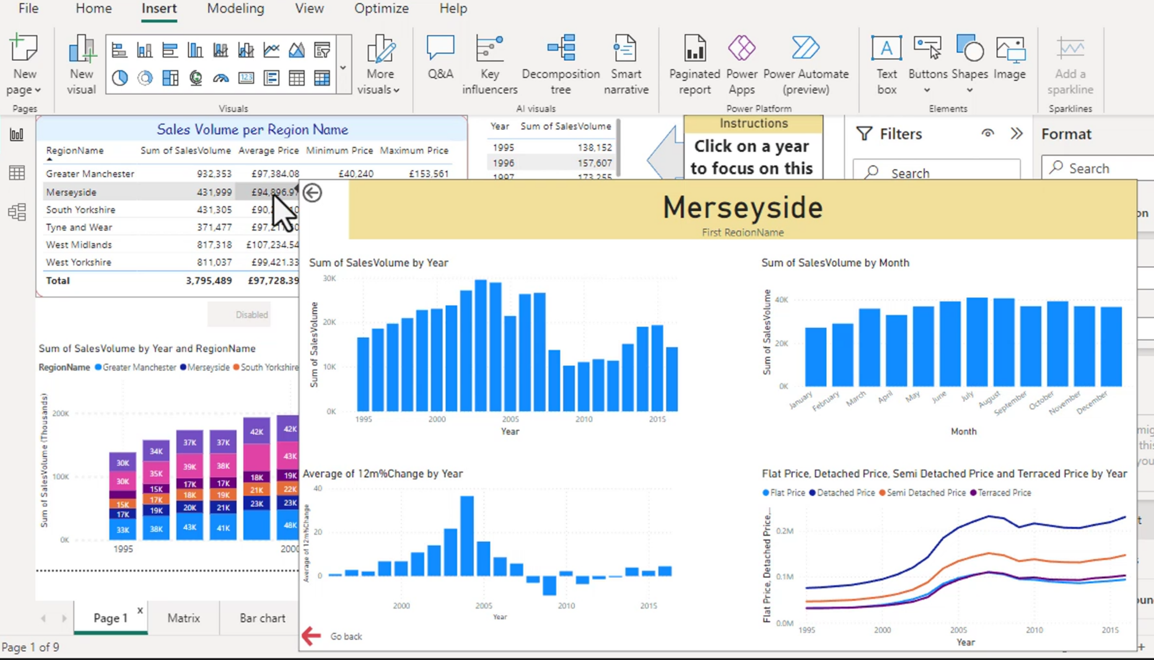Insert a Text box element
This screenshot has width=1154, height=660.
coord(886,64)
